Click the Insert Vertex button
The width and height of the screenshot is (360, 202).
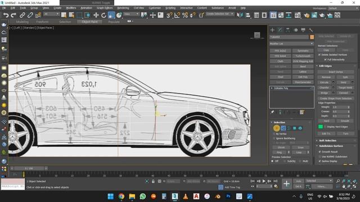[x=336, y=72]
